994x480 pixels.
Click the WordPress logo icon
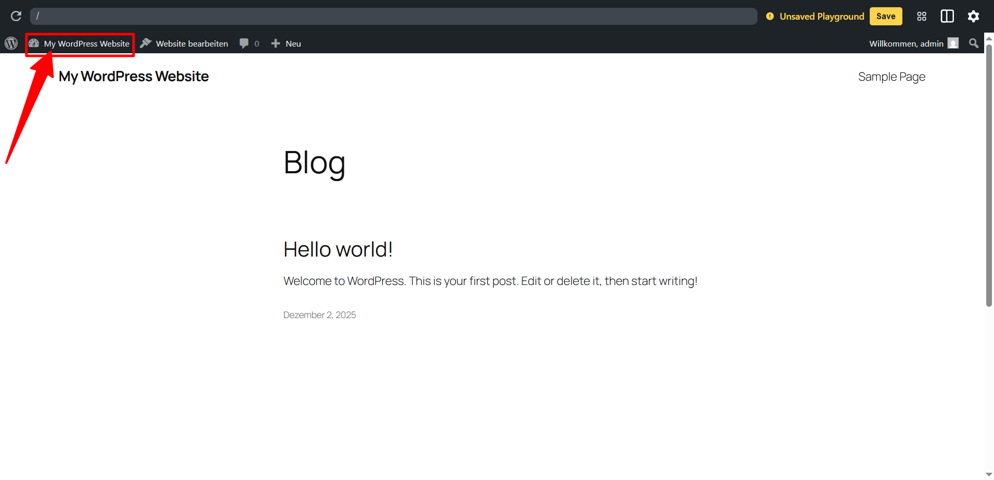coord(11,43)
